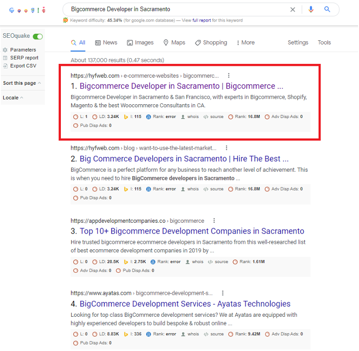Image resolution: width=359 pixels, height=351 pixels.
Task: Click Alexa Rank: error under result 2
Action: point(161,189)
